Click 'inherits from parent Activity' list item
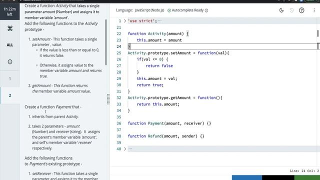The width and height of the screenshot is (320, 180). 55,116
